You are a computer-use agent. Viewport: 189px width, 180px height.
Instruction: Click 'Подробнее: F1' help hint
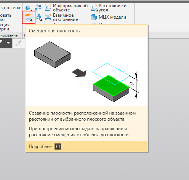click(x=45, y=147)
